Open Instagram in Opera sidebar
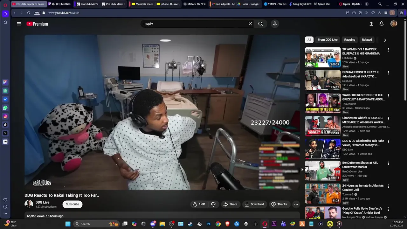The image size is (407, 229). 5,116
